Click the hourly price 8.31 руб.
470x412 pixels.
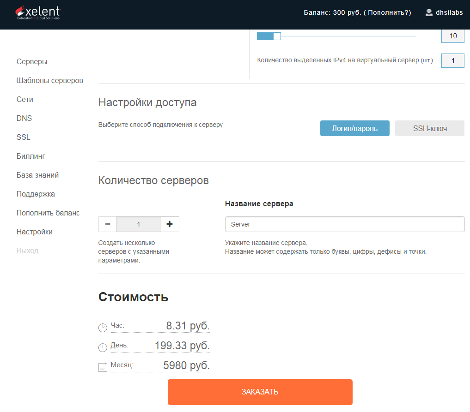tap(188, 326)
